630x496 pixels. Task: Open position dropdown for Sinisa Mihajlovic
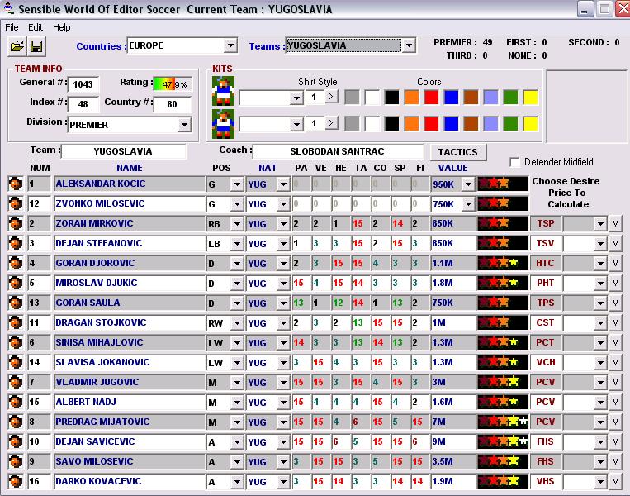point(236,342)
